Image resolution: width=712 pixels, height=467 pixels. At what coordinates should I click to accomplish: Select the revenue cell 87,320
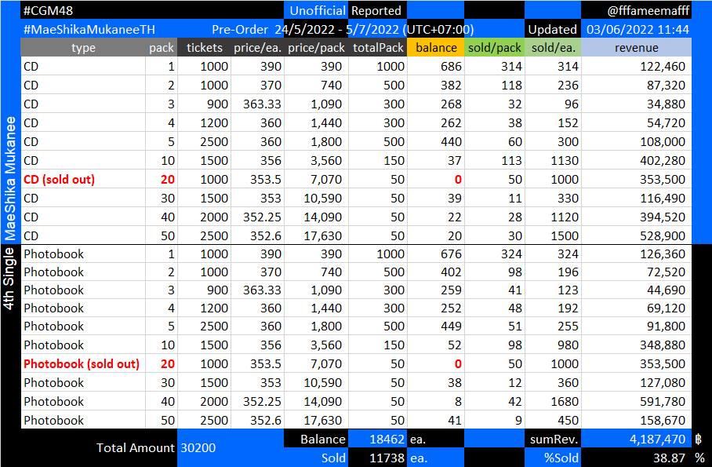(636, 85)
